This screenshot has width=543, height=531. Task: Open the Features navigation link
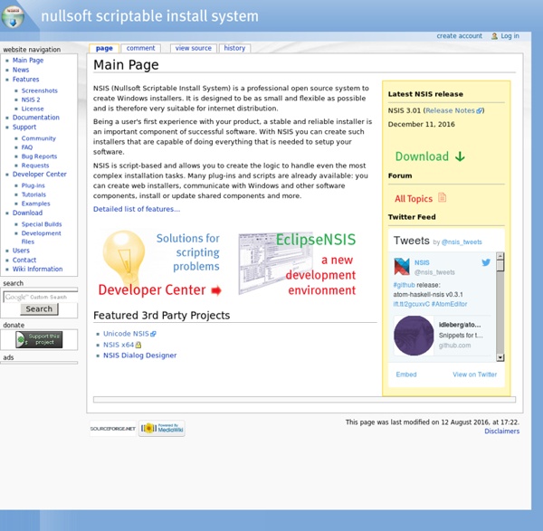coord(25,80)
